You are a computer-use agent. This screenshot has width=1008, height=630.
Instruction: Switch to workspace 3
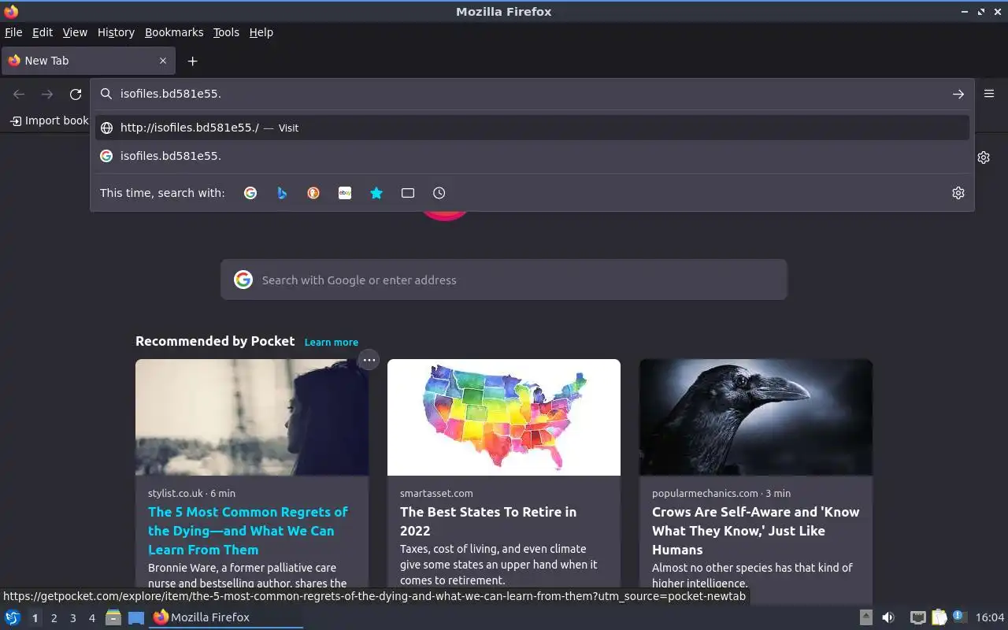pos(72,618)
